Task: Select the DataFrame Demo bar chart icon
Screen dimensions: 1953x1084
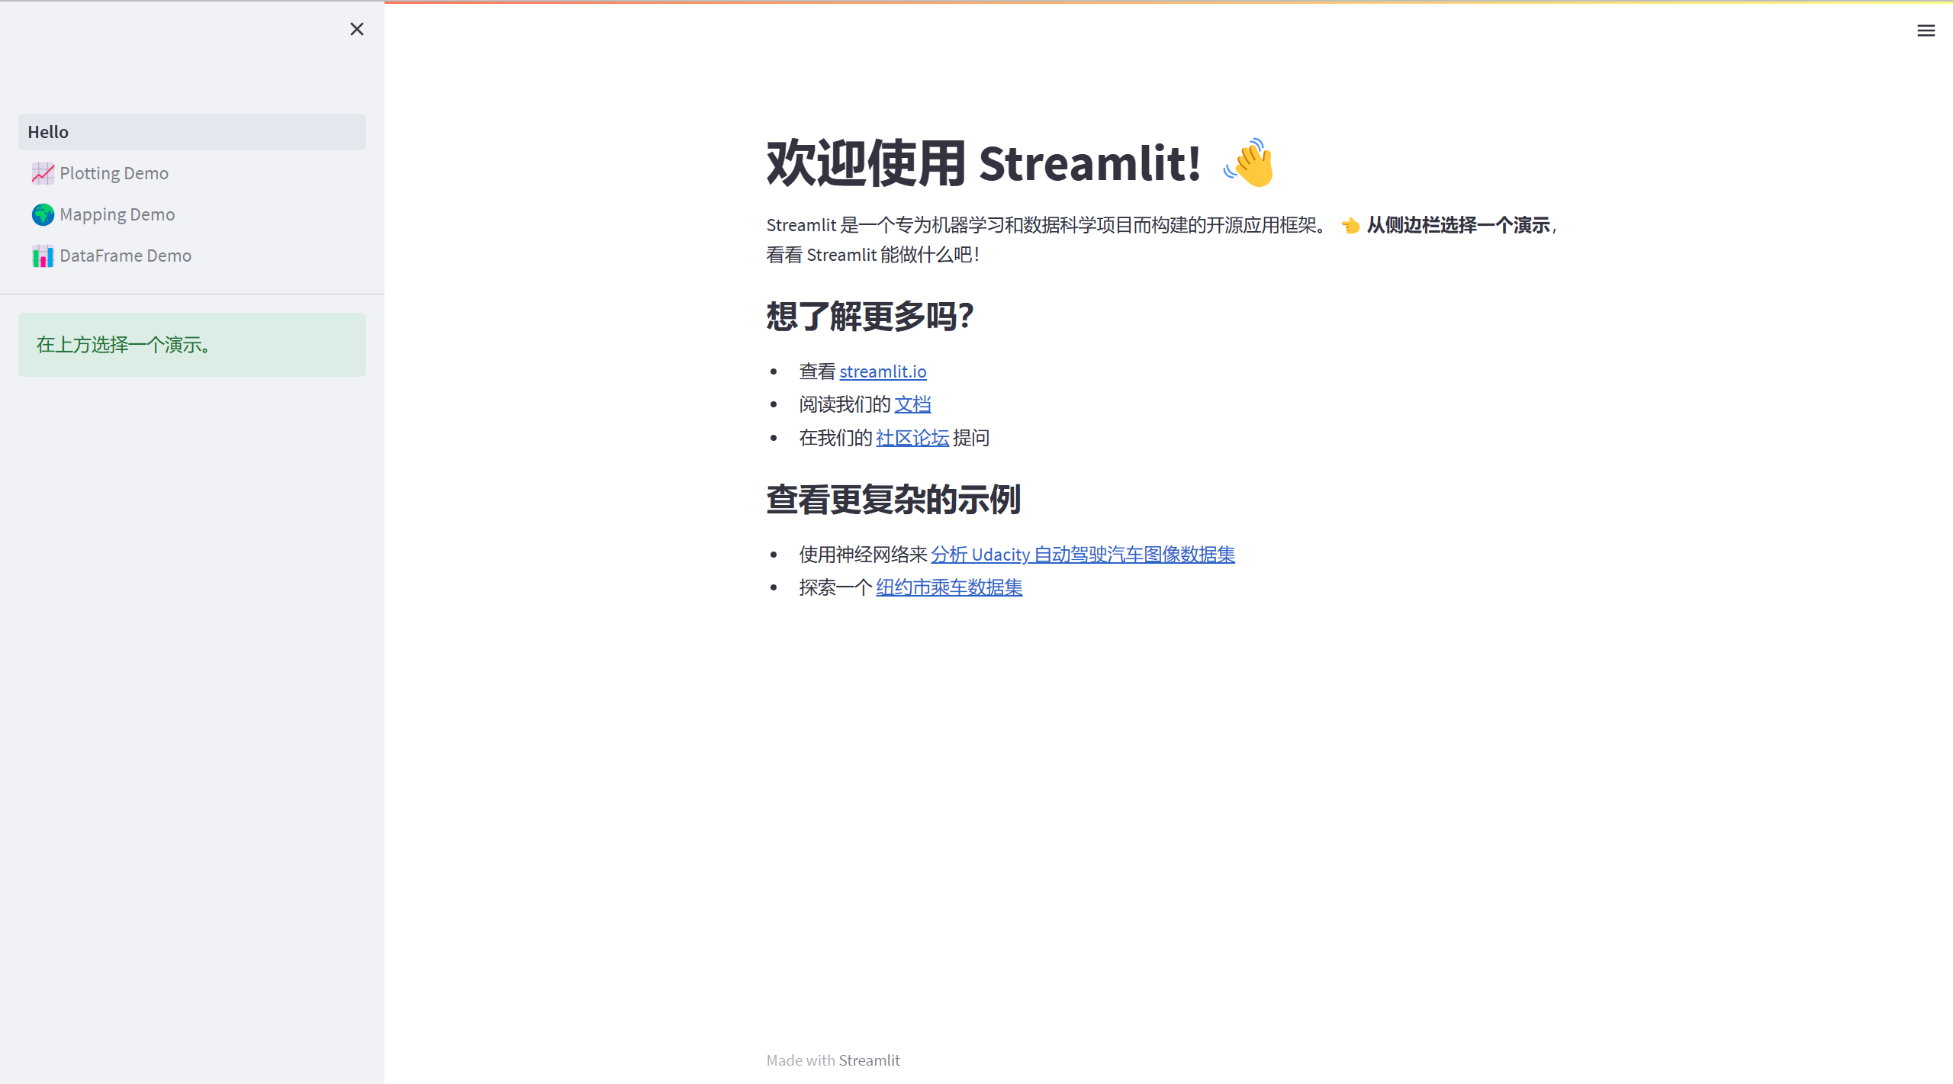Action: click(43, 256)
